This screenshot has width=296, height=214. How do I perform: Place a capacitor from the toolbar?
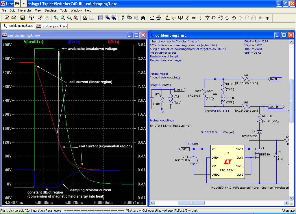pyautogui.click(x=194, y=18)
